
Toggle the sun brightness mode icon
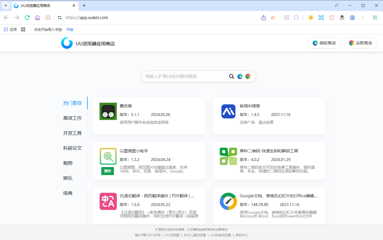pyautogui.click(x=311, y=18)
